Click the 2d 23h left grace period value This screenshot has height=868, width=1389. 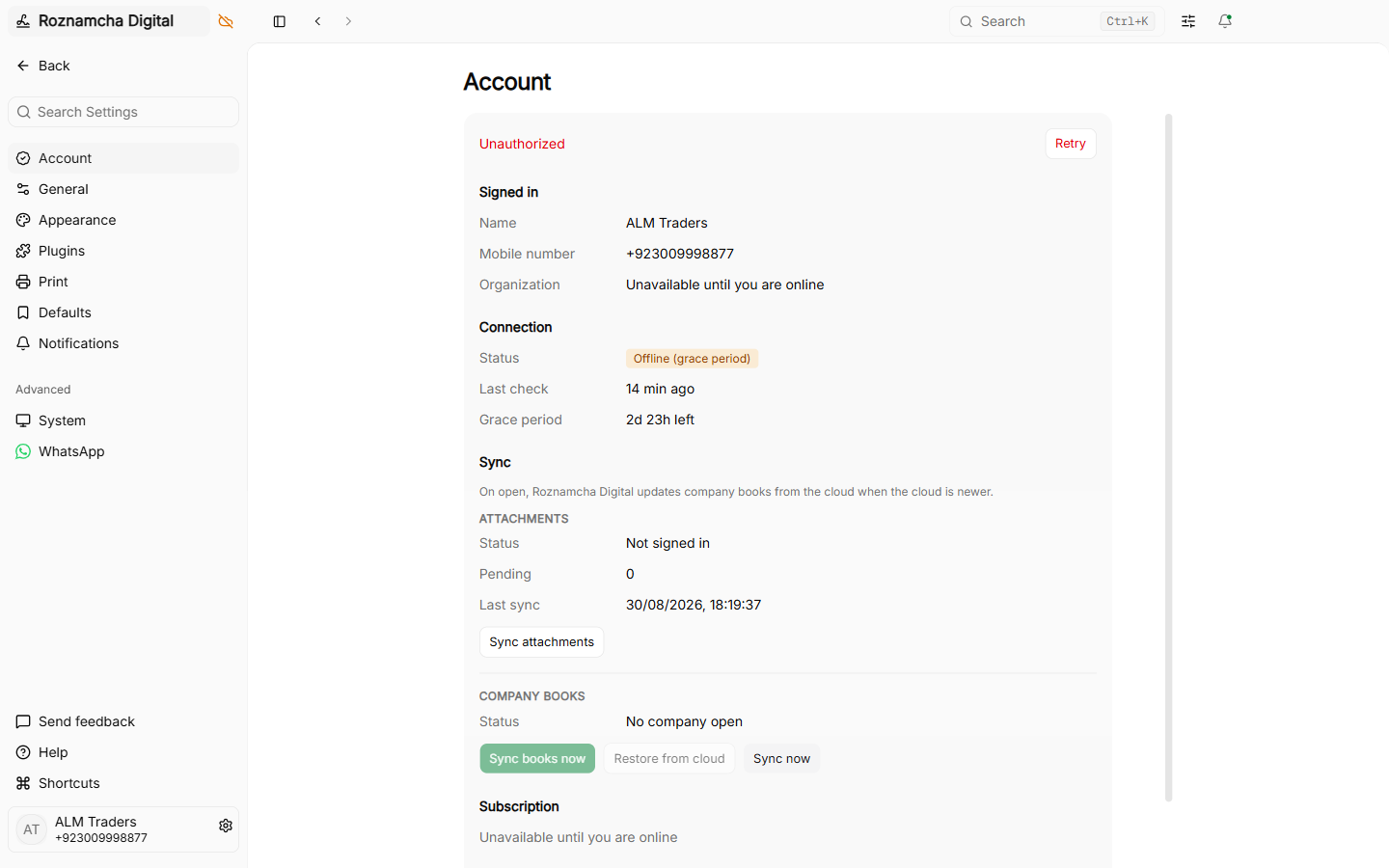click(x=660, y=420)
